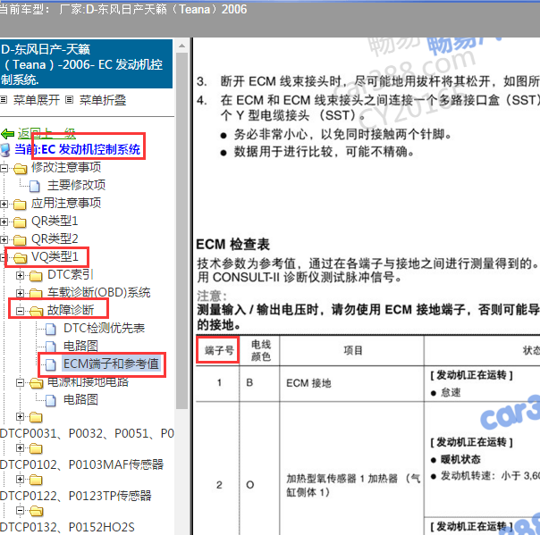Click the 电线颜色 table header

coord(261,351)
